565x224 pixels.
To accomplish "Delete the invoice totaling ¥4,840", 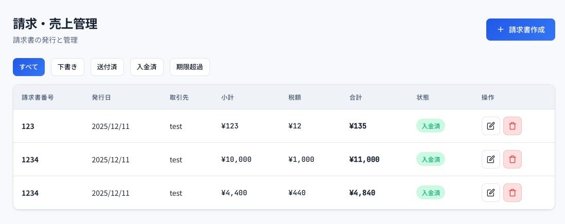I will (x=512, y=193).
